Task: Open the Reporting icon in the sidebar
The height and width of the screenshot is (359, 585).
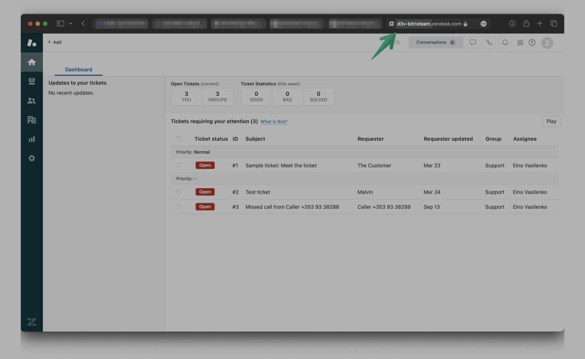Action: pos(32,139)
